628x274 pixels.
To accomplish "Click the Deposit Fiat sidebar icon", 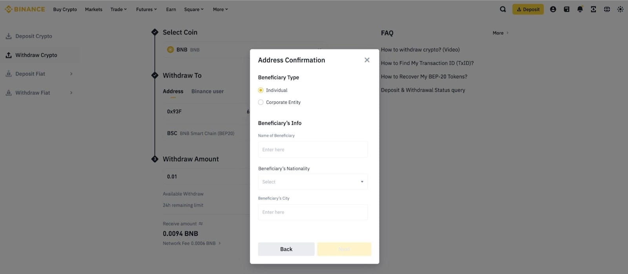I will tap(9, 74).
